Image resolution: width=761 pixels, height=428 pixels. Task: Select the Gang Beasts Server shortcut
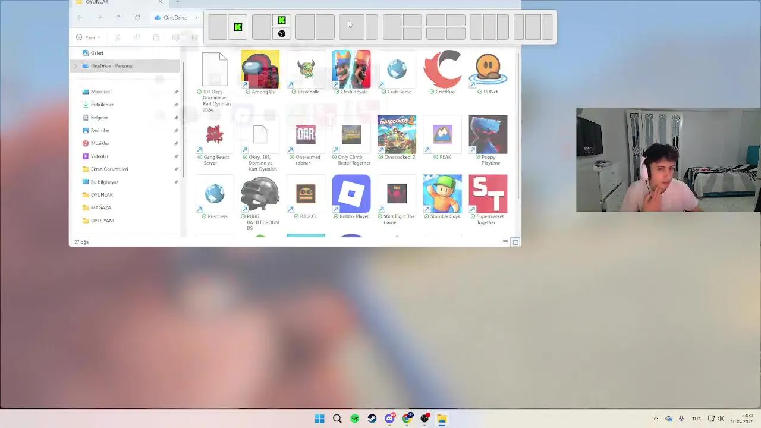click(x=215, y=141)
